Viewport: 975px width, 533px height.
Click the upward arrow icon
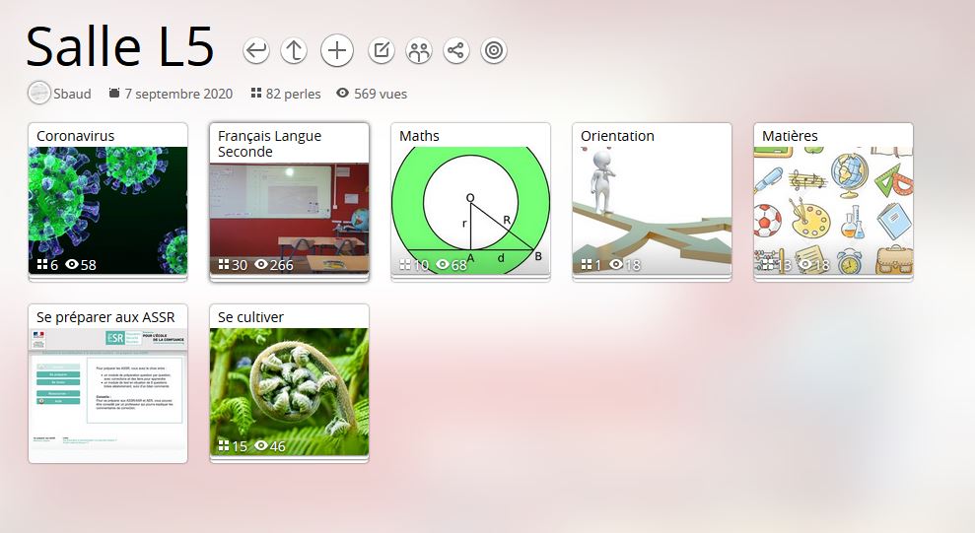(294, 50)
